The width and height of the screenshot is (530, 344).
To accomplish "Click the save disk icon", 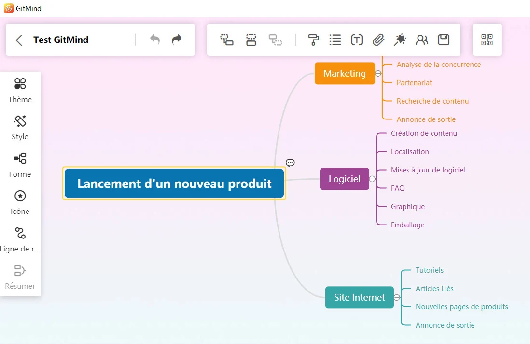I will 444,40.
